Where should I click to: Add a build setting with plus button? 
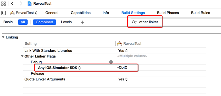(x=82, y=22)
